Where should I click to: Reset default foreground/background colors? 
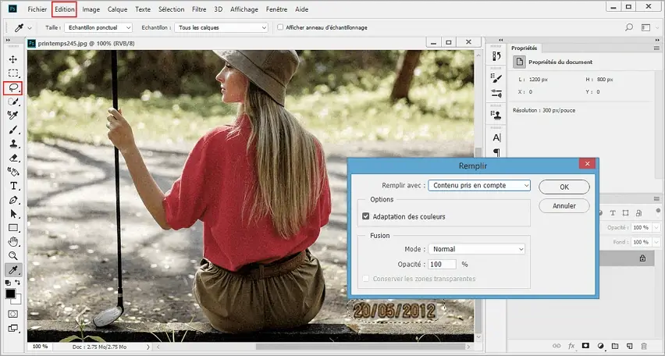tap(8, 283)
